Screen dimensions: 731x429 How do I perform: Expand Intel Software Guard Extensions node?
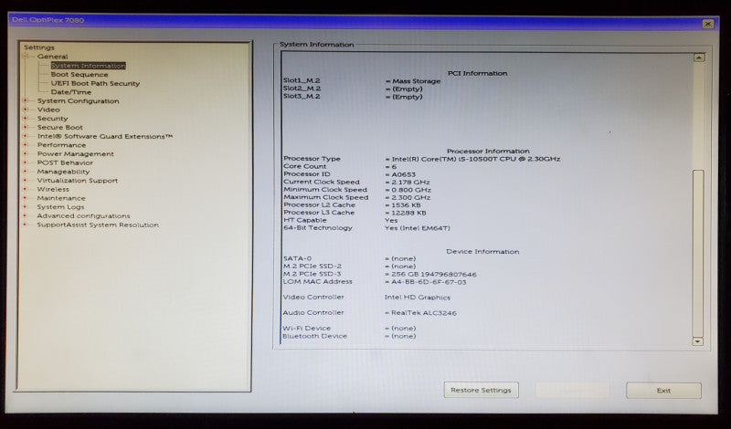26,136
